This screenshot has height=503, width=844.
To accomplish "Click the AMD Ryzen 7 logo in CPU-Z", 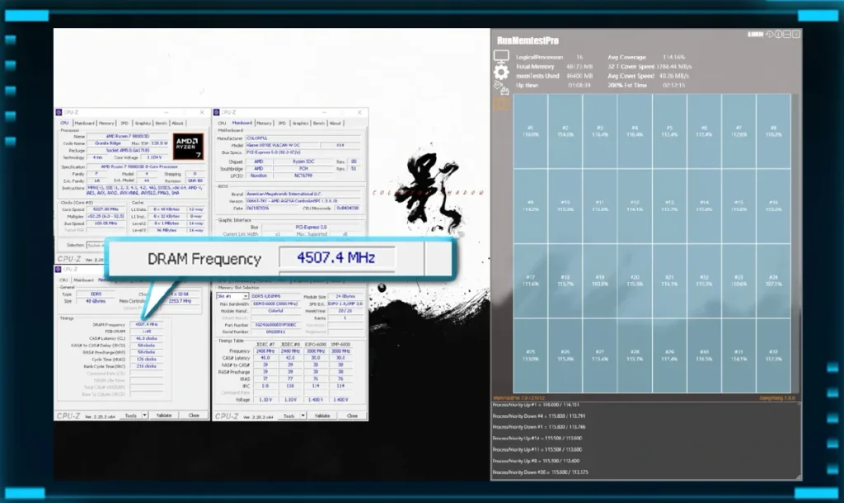I will 188,147.
